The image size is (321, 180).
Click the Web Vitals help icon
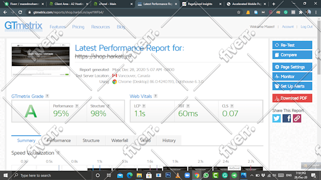tap(156, 96)
